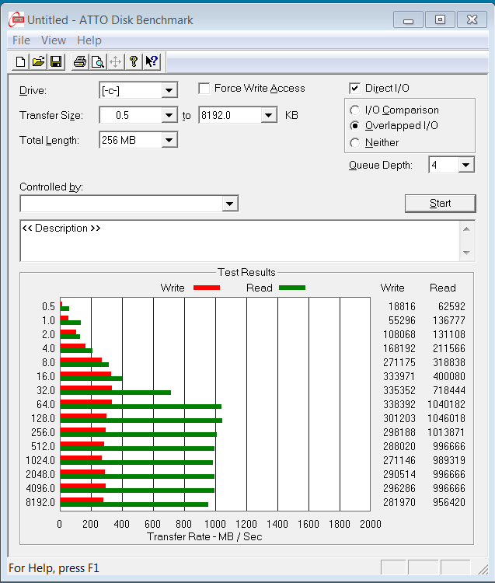Uncheck the Direct I/O checkbox
This screenshot has width=495, height=583.
(354, 89)
